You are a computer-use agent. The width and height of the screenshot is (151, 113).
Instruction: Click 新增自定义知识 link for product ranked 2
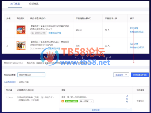(x=137, y=47)
